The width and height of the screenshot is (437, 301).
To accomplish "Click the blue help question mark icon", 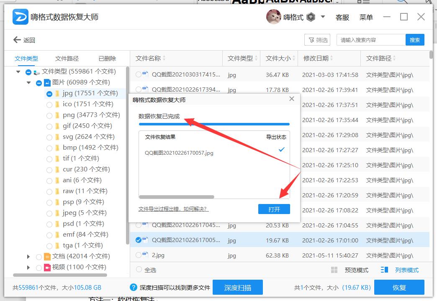I will coord(134,287).
